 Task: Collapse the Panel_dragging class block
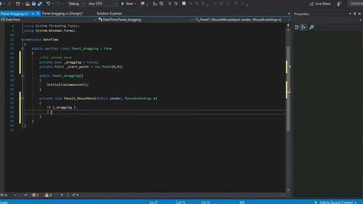23,49
